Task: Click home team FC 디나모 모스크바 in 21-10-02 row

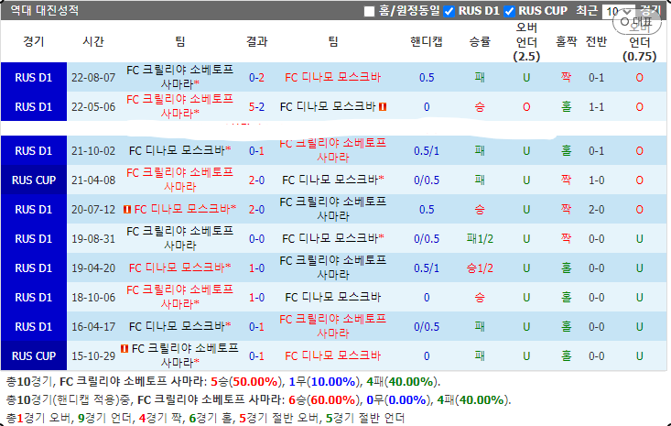Action: tap(179, 150)
